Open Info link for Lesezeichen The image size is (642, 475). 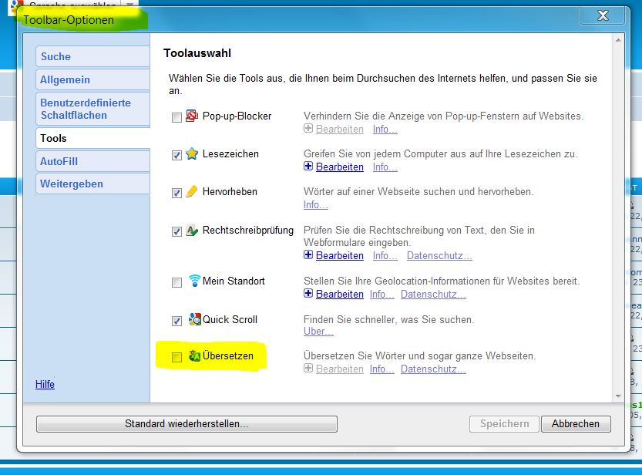pyautogui.click(x=385, y=167)
